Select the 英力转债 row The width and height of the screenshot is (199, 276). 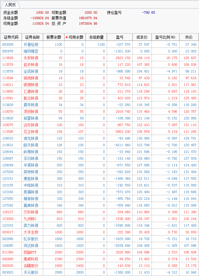[100, 225]
